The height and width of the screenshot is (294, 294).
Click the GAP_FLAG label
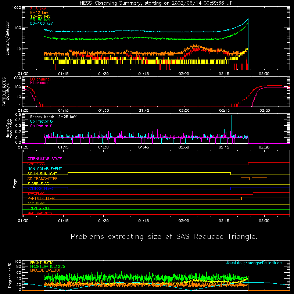[x=36, y=164]
